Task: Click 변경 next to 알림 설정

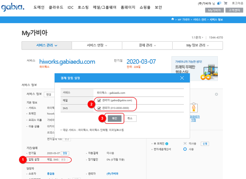Action: click(x=64, y=160)
